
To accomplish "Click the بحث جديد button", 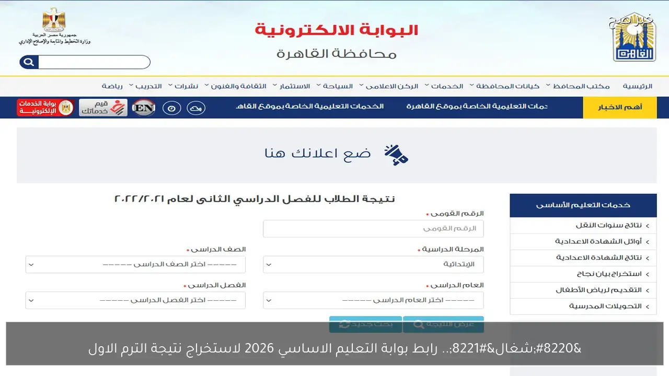I will pyautogui.click(x=365, y=325).
